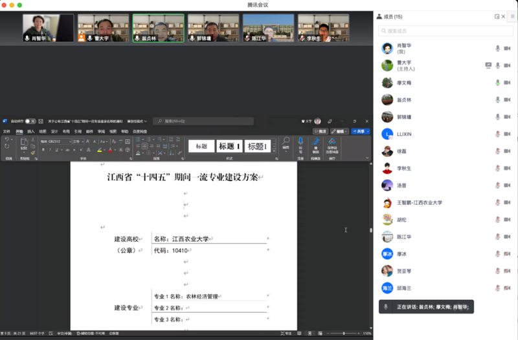Apply the 标题 1 heading style
The image size is (518, 340).
[x=229, y=147]
